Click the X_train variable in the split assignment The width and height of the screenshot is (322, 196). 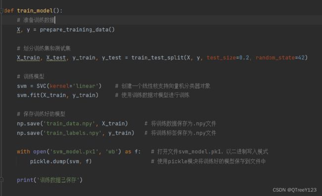pyautogui.click(x=28, y=58)
